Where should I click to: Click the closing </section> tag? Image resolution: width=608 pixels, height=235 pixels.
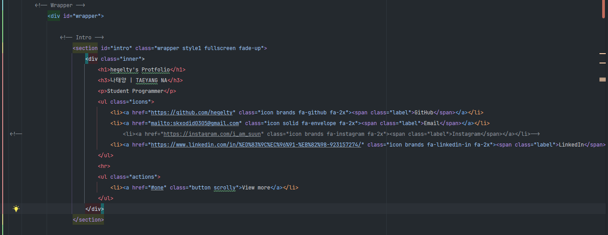click(88, 220)
